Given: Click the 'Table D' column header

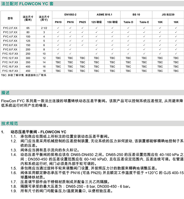Looking at the screenshot, I should coord(128,22).
